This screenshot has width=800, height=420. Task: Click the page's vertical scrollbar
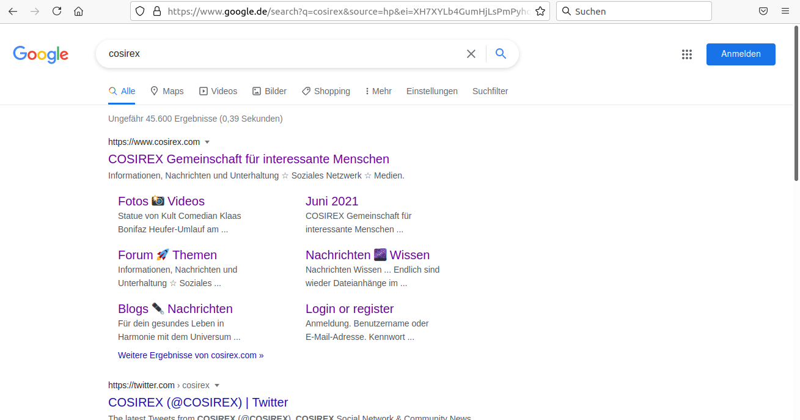tap(796, 104)
